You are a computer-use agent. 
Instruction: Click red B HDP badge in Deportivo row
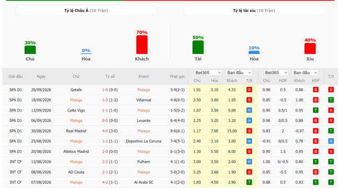pos(316,141)
